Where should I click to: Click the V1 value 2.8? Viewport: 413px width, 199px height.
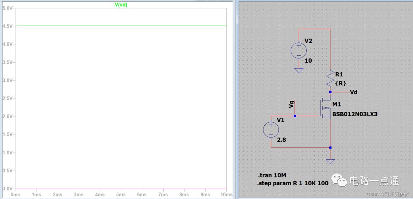click(x=281, y=140)
